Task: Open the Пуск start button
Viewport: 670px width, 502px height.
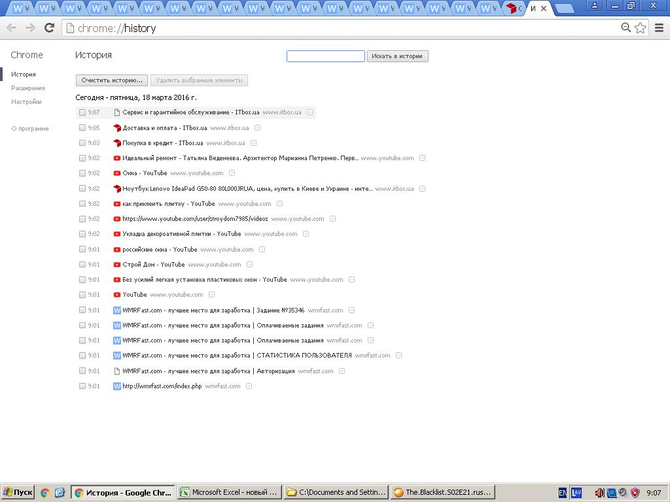Action: pos(18,493)
